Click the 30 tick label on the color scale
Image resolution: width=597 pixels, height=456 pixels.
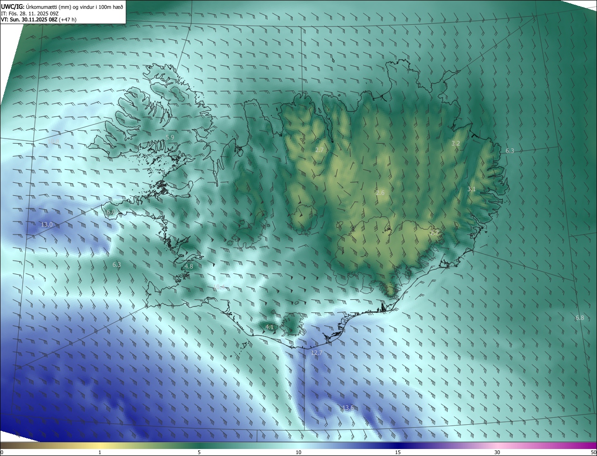[497, 452]
